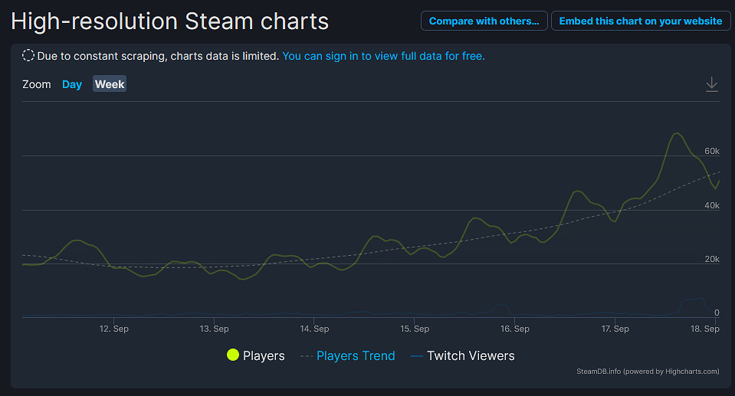Click the highest peak of the Players line
Screen dimensions: 735x396
point(677,133)
